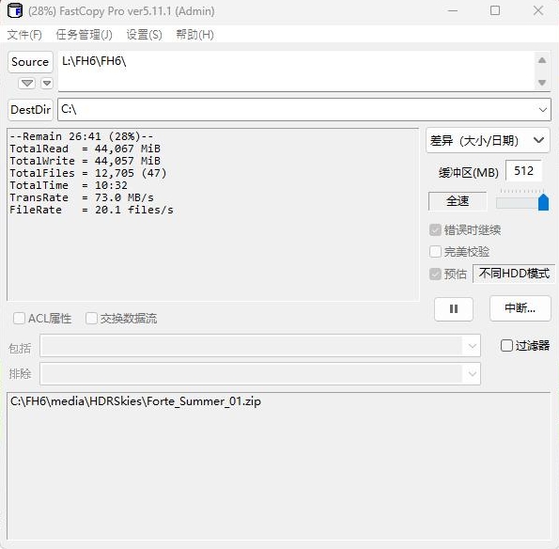
Task: Maximize the FastCopy window
Action: (x=495, y=10)
